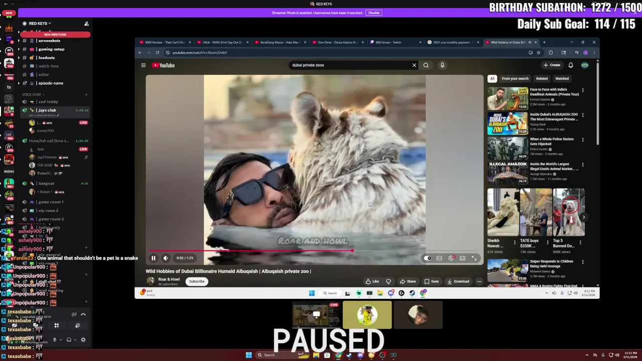The height and width of the screenshot is (361, 642).
Task: Open the 'screenshots' Discord channel
Action: pos(49,41)
